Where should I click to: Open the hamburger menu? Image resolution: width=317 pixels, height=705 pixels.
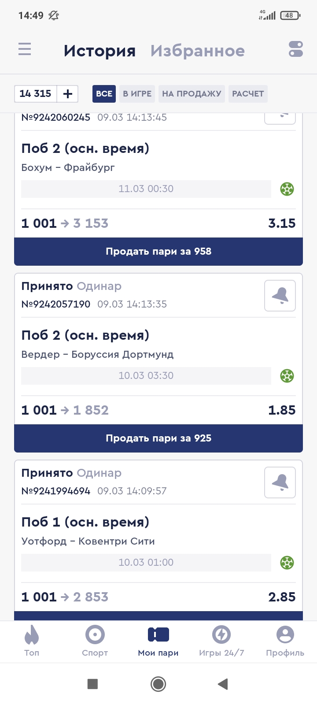(x=25, y=49)
